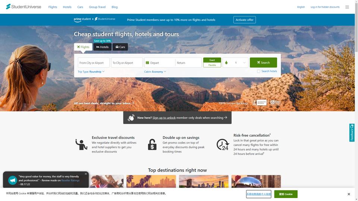The image size is (358, 201).
Task: Close the review notification popup
Action: pos(86,174)
